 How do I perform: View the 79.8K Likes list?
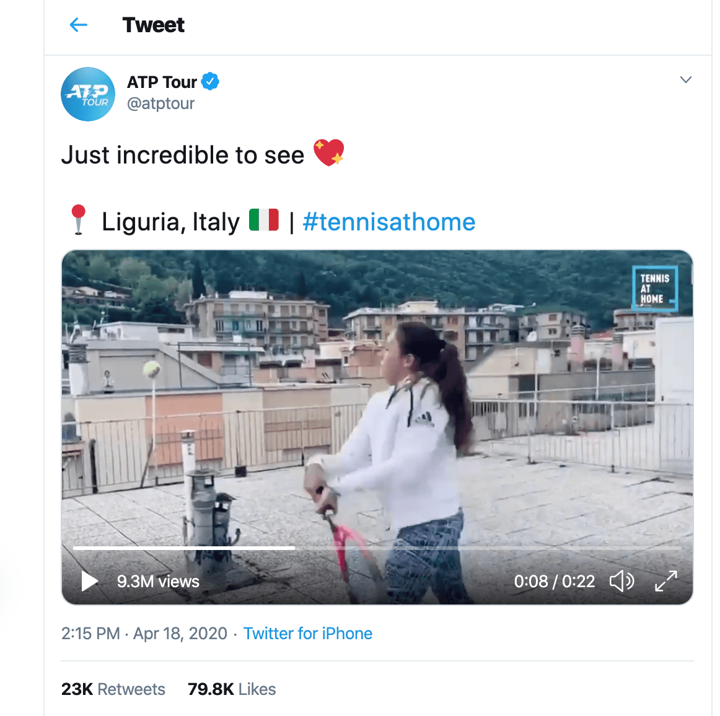232,689
